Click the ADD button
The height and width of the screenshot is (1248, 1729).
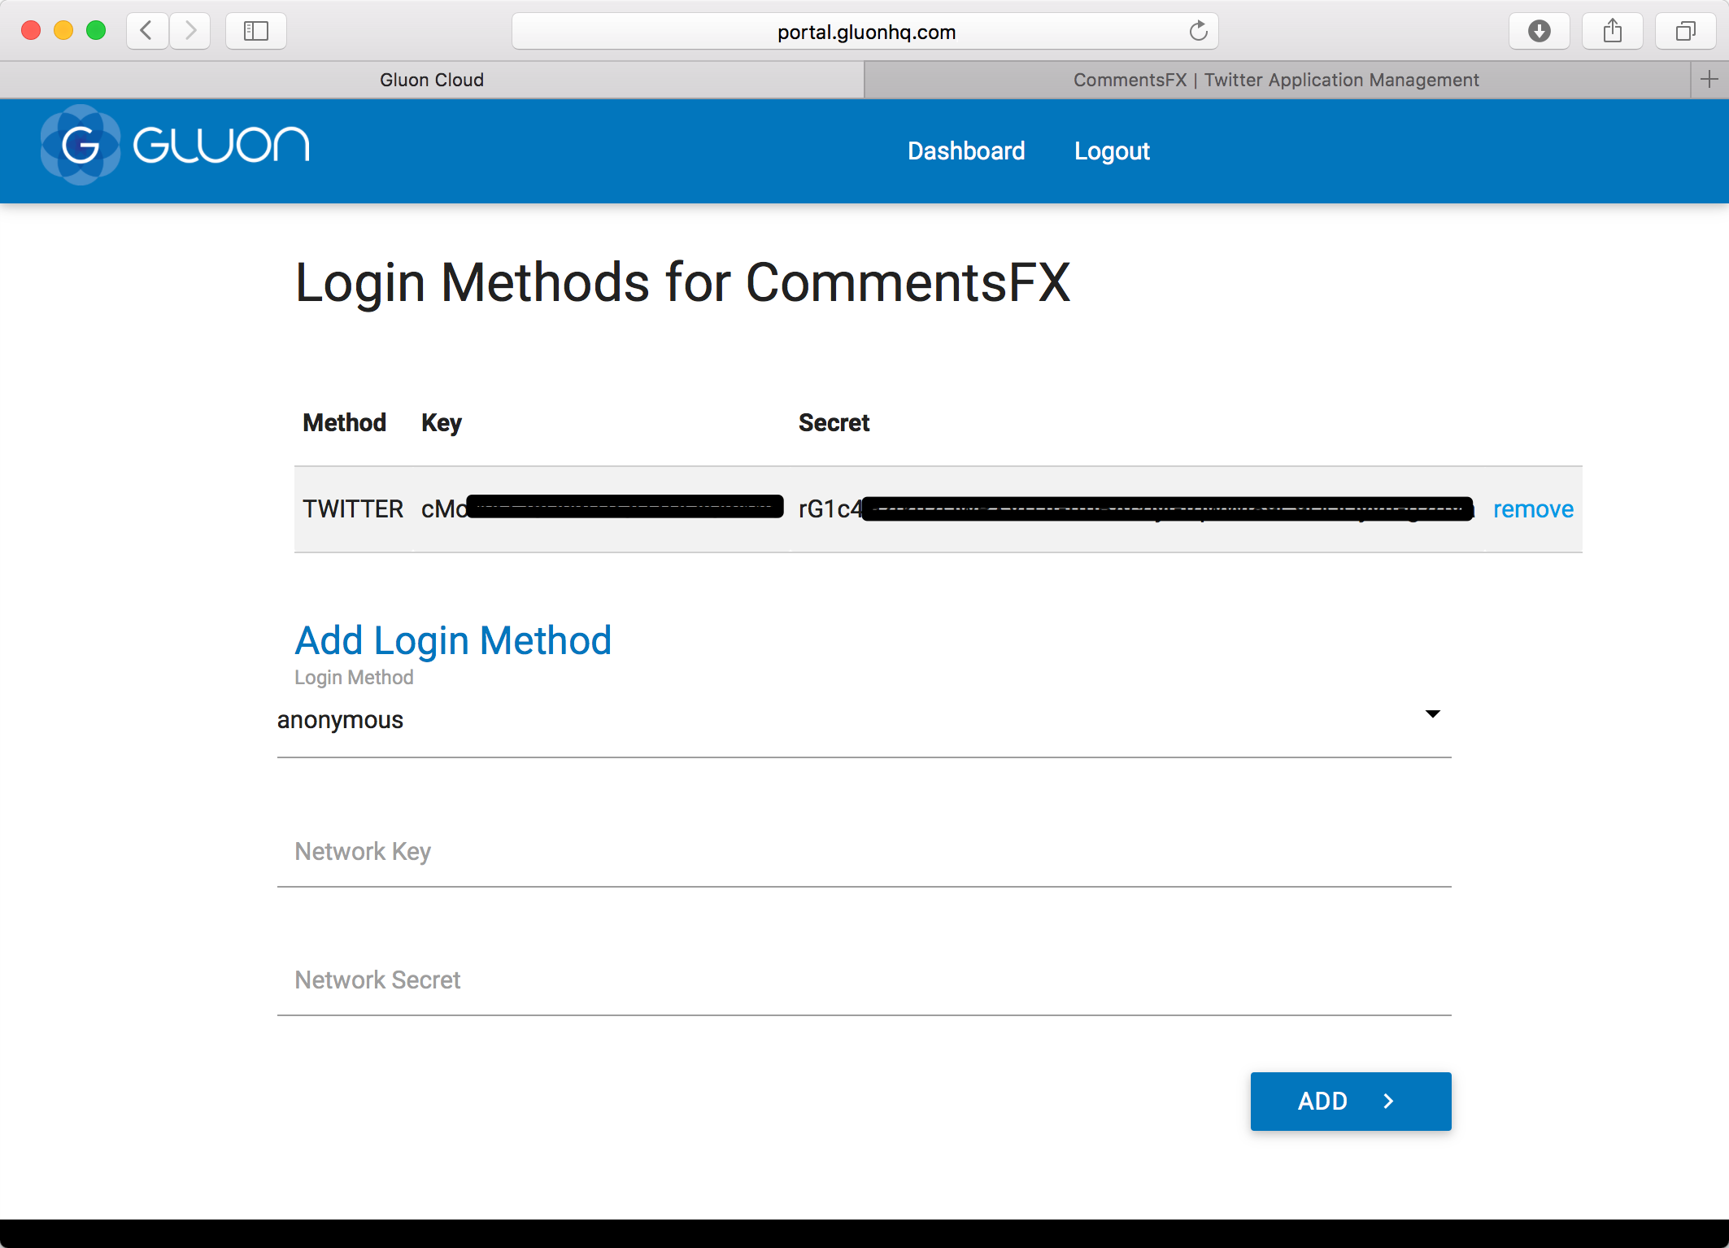1351,1101
